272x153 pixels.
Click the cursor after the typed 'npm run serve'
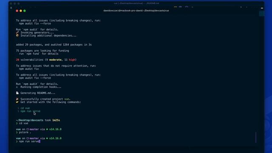(40, 142)
